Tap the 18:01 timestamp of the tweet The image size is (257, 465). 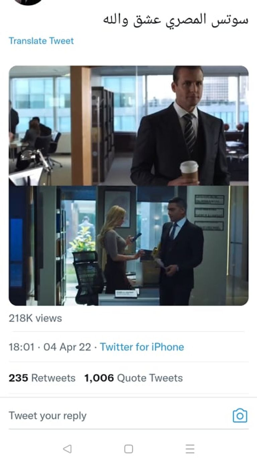(x=22, y=347)
